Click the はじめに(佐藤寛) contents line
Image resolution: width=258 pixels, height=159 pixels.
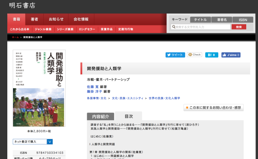click(102, 136)
